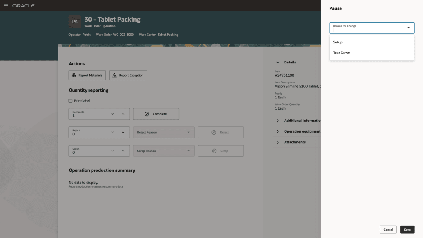Open the Reject Reason dropdown
This screenshot has width=423, height=238.
tap(164, 132)
